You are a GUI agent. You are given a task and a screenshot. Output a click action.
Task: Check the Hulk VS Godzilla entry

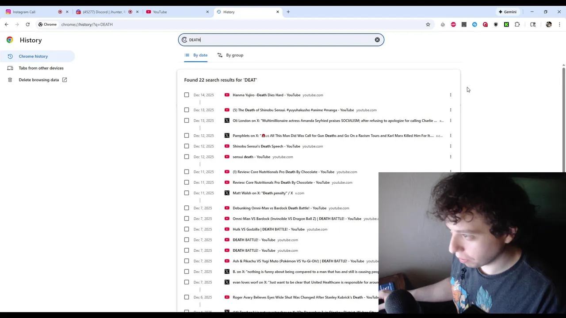pos(187,229)
